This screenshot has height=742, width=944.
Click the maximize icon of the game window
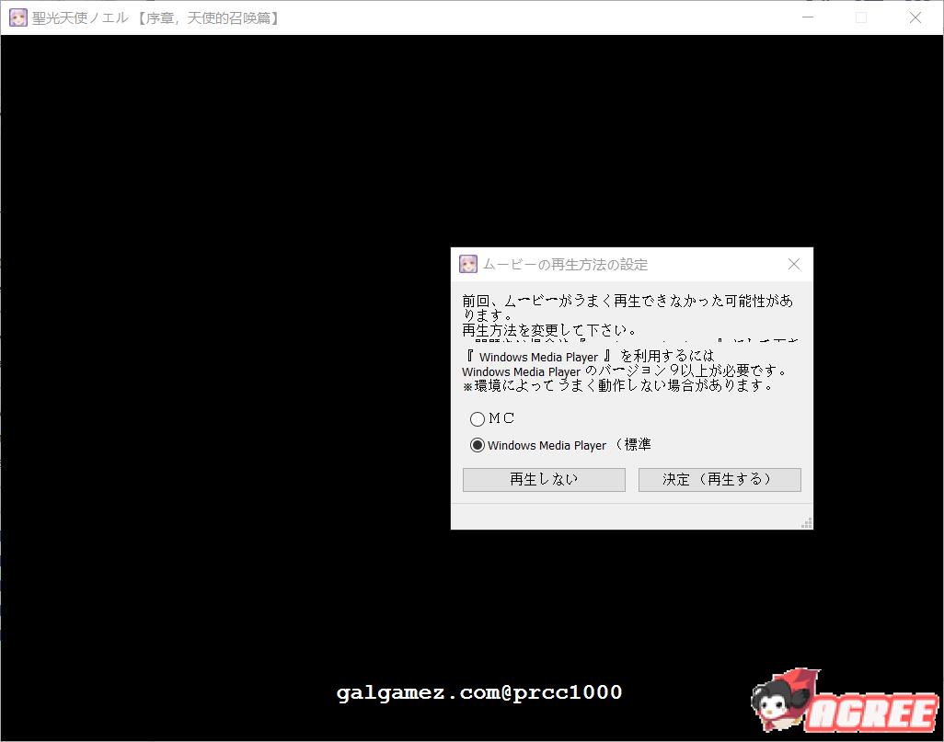click(x=861, y=17)
